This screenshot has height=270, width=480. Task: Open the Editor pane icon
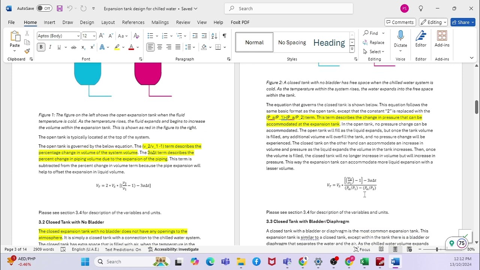click(421, 36)
